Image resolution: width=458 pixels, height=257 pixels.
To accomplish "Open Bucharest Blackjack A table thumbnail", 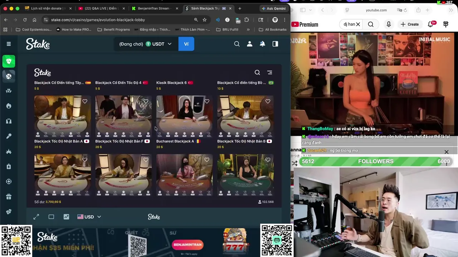I will click(x=185, y=116).
